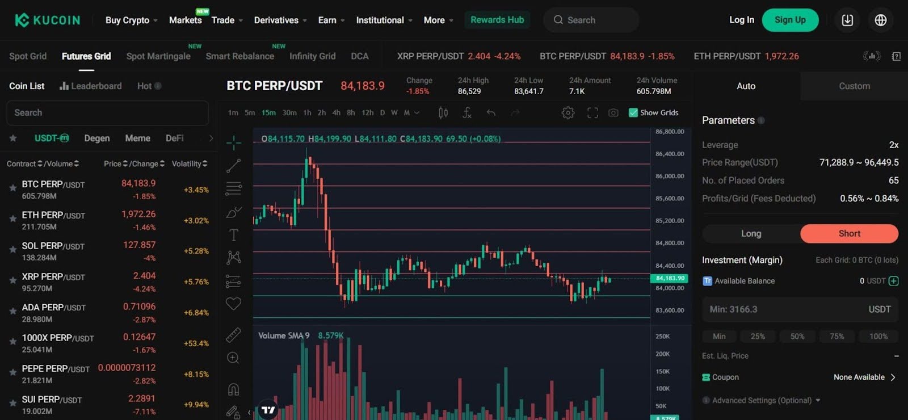Open more timeframes dropdown after M
The height and width of the screenshot is (420, 908).
(417, 113)
